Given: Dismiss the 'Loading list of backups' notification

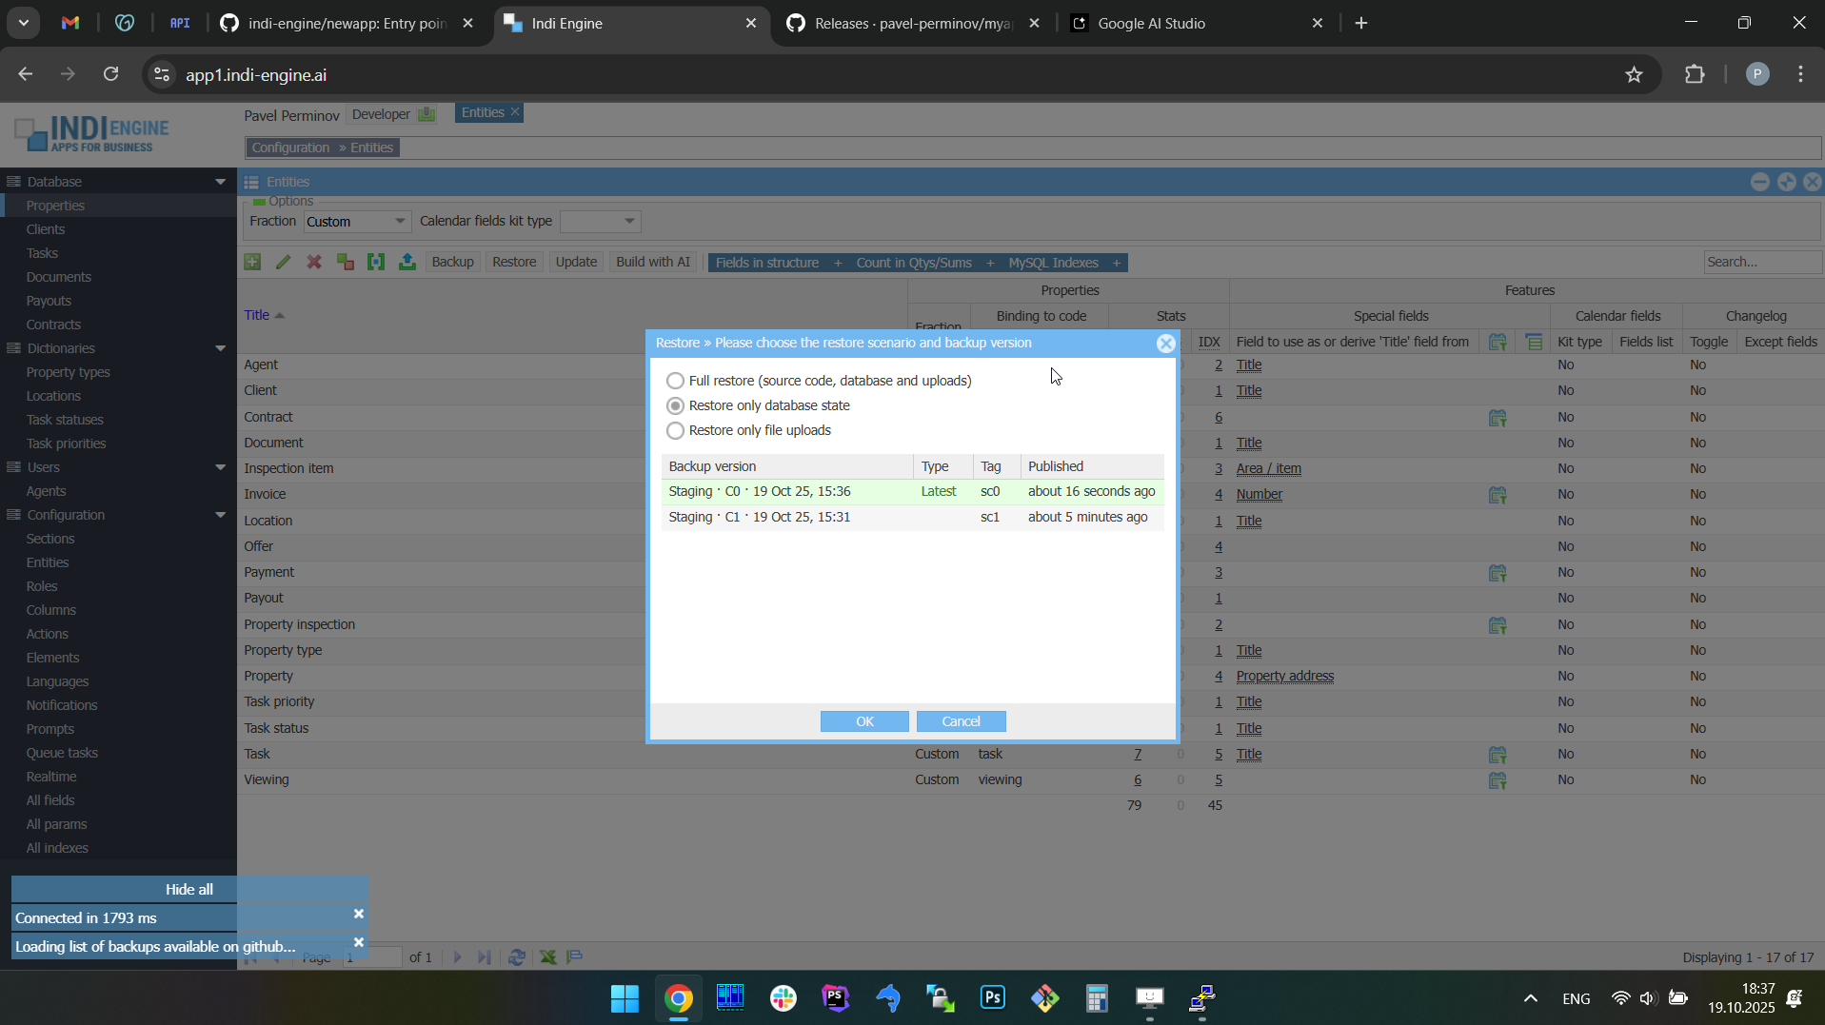Looking at the screenshot, I should (x=359, y=942).
